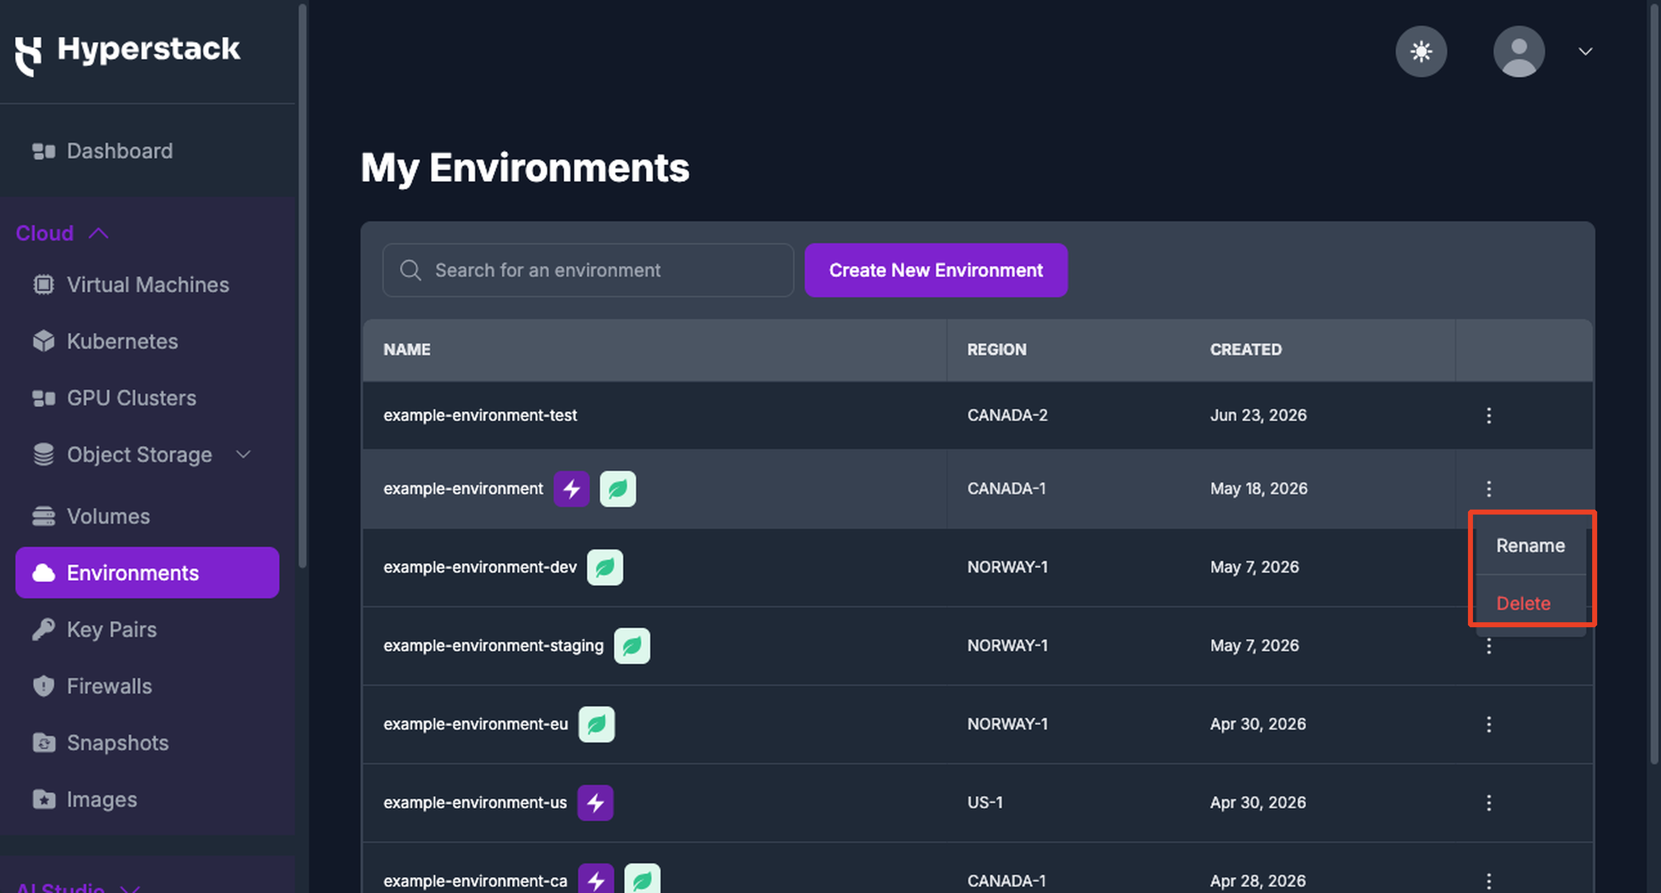Open the user avatar profile

click(1518, 51)
